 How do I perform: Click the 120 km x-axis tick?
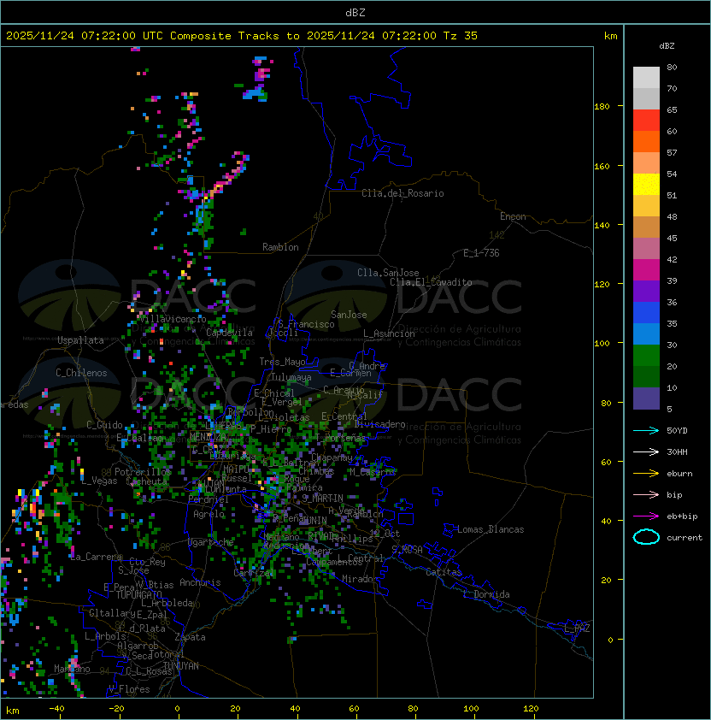click(530, 709)
